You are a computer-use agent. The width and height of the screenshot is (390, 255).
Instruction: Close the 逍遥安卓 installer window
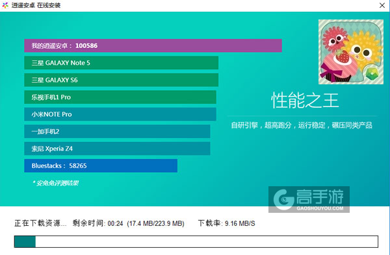[382, 5]
